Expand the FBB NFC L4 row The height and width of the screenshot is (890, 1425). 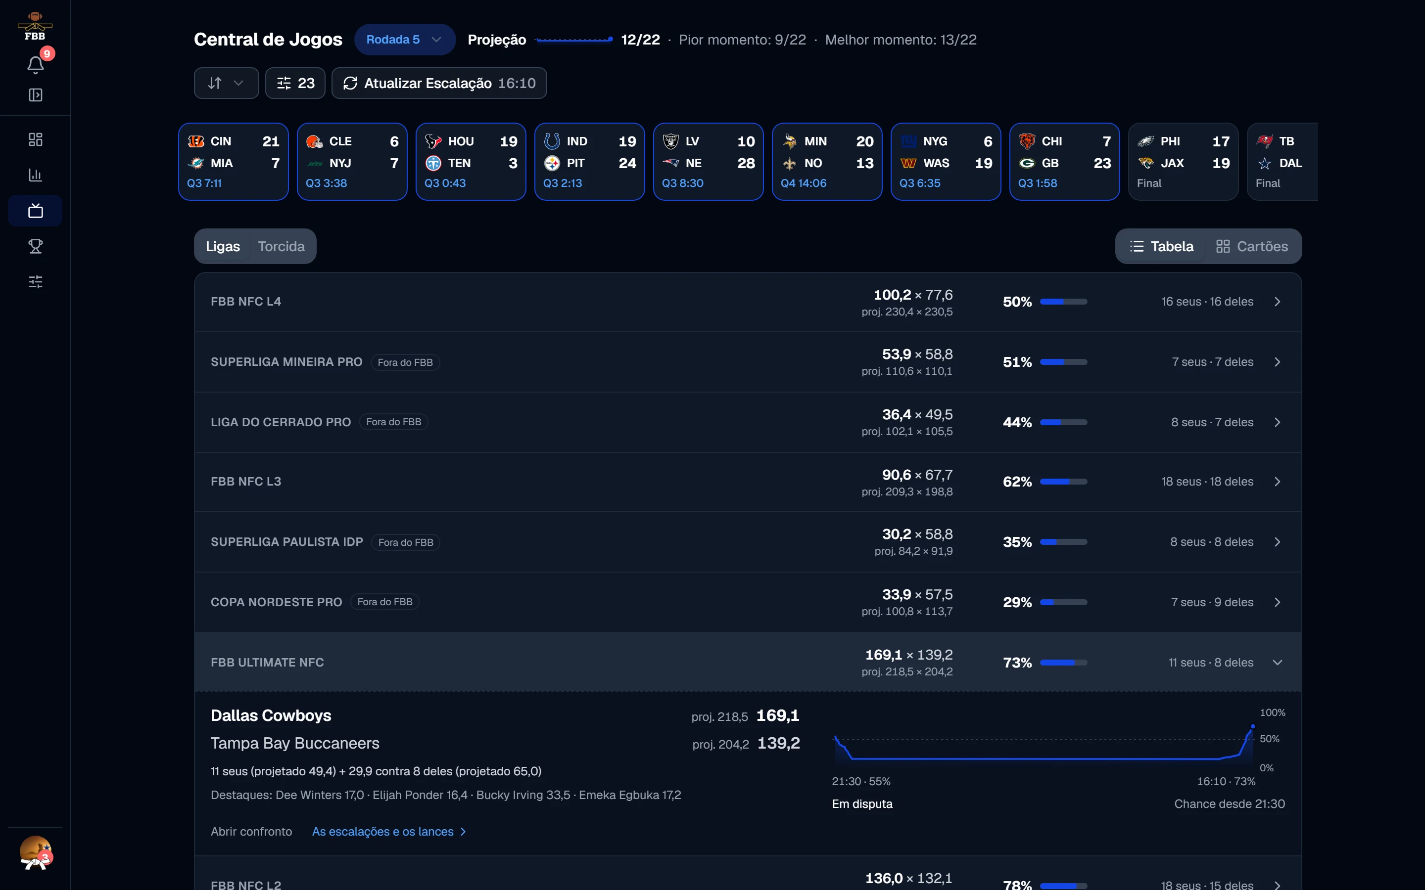[748, 302]
